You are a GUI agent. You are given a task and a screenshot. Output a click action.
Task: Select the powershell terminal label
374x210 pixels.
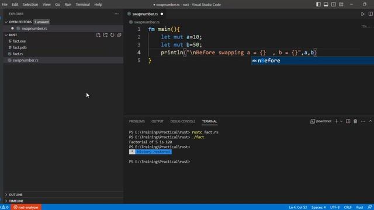[x=321, y=121]
